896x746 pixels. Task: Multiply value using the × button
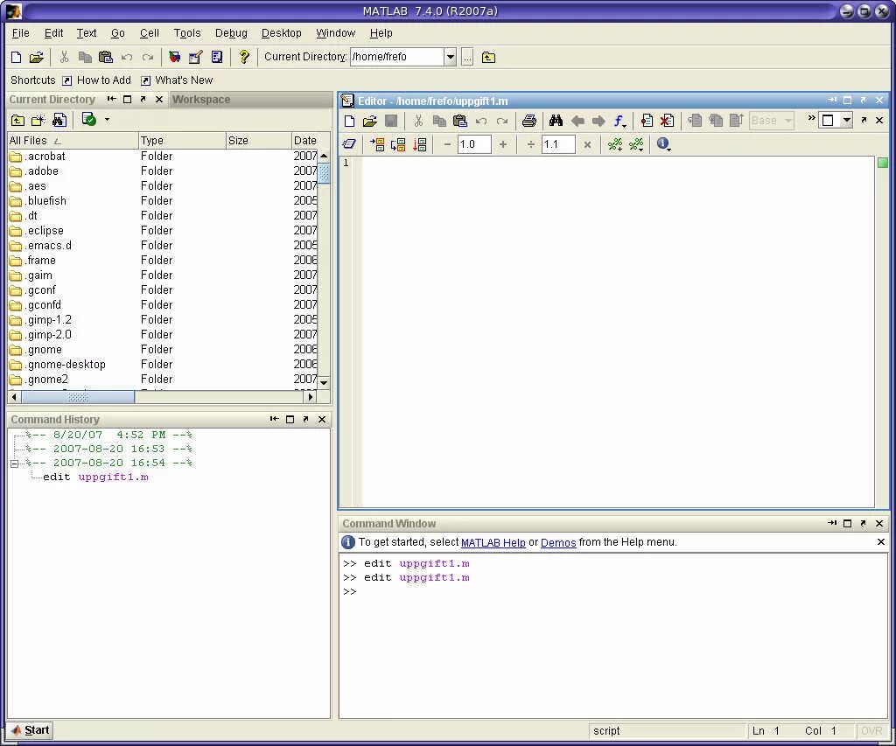tap(587, 144)
